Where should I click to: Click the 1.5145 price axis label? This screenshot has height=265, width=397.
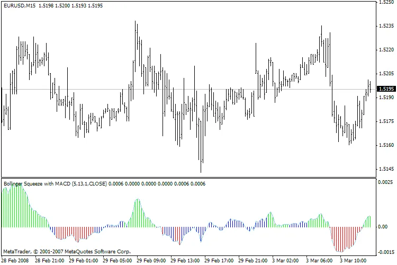[385, 169]
